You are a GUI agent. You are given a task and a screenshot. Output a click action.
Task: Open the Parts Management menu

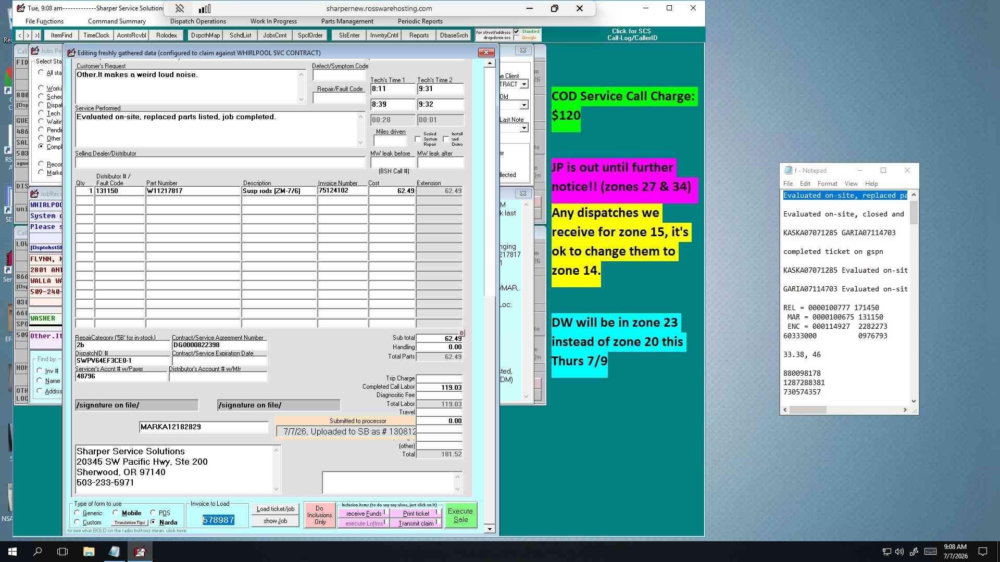[347, 21]
